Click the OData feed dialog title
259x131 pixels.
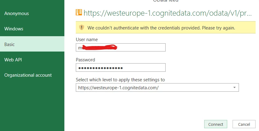coord(165,1)
